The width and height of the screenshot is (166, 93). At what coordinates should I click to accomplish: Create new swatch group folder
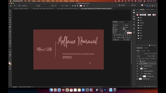pyautogui.click(x=149, y=45)
